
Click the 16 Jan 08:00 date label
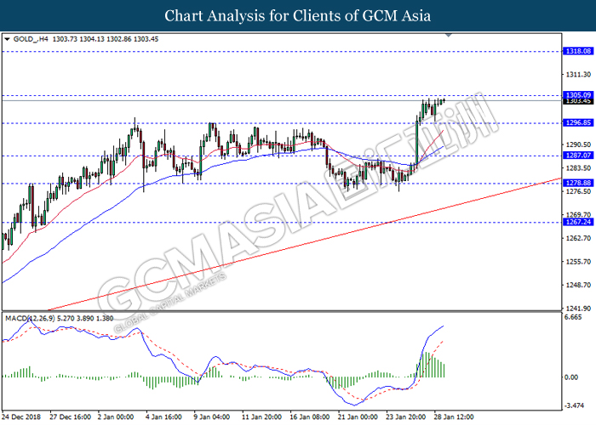coord(310,417)
